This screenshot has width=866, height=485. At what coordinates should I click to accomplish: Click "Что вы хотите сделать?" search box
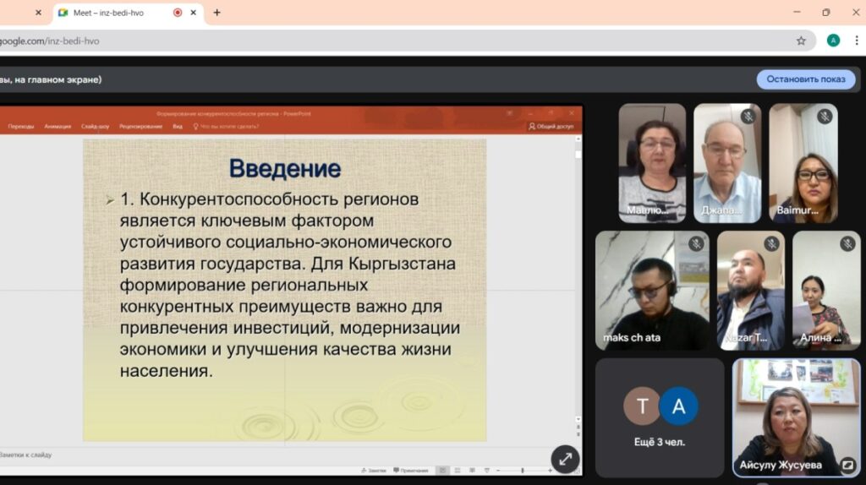coord(228,127)
